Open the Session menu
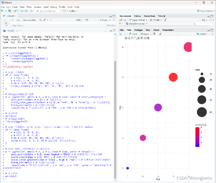The height and width of the screenshot is (183, 216). [37, 7]
